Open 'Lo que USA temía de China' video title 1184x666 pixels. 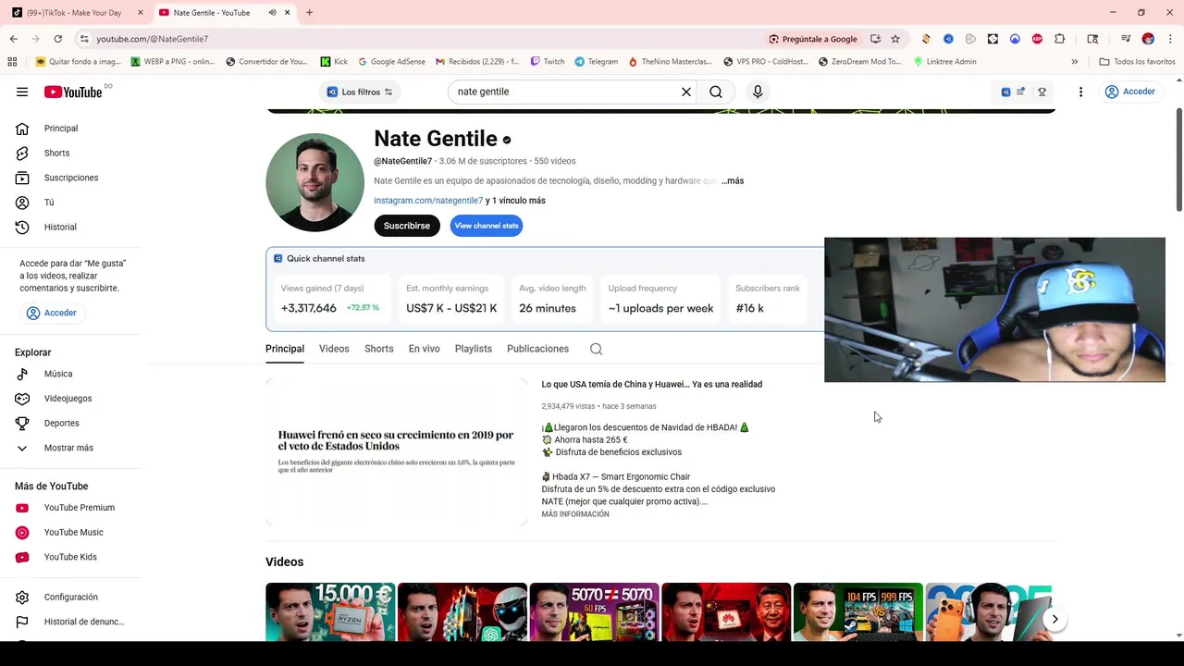tap(652, 385)
